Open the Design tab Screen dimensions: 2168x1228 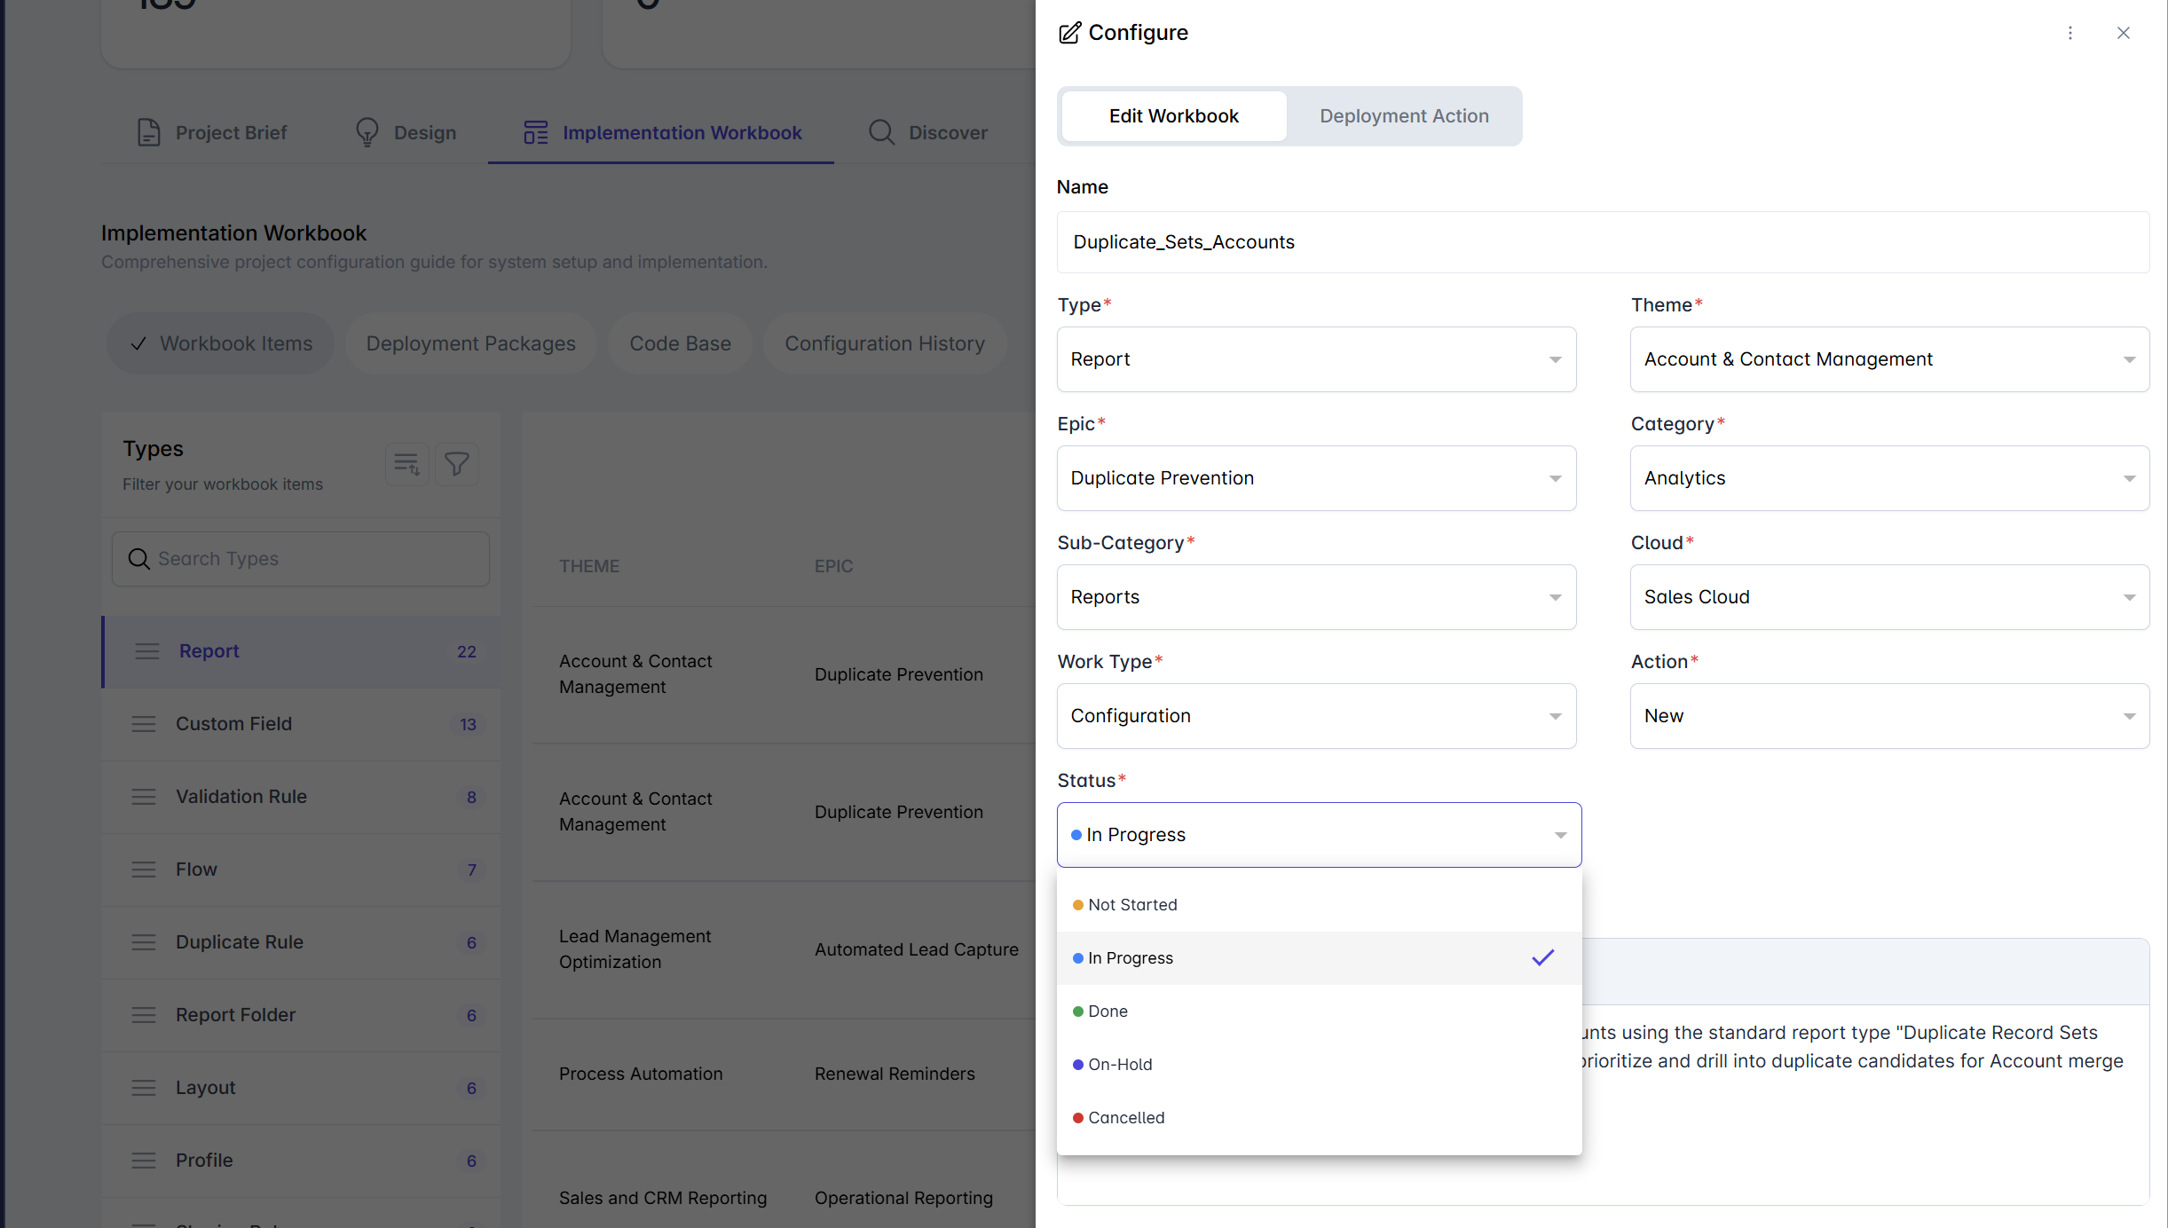coord(406,132)
